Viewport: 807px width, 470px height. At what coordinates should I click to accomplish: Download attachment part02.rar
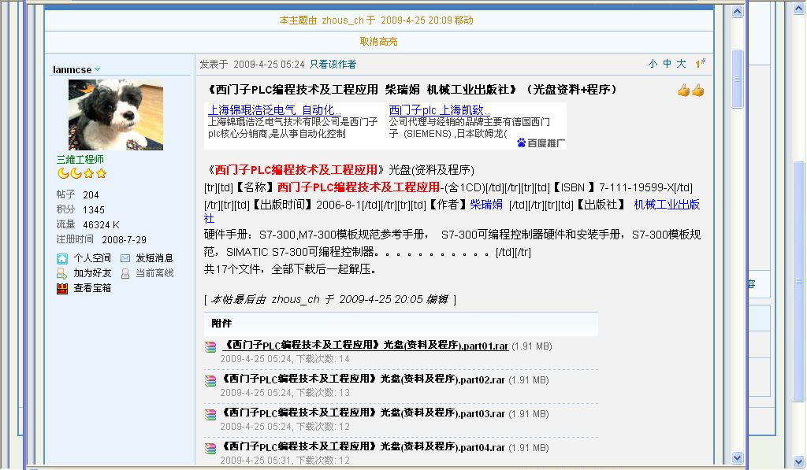coord(364,379)
